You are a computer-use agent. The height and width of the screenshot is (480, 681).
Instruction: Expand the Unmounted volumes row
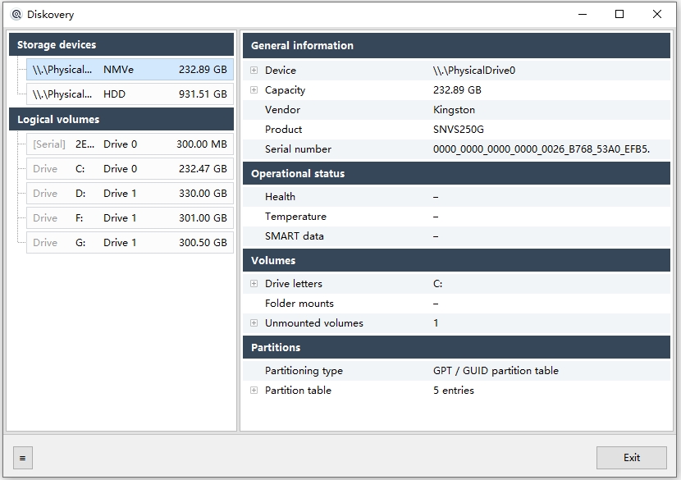click(x=254, y=322)
